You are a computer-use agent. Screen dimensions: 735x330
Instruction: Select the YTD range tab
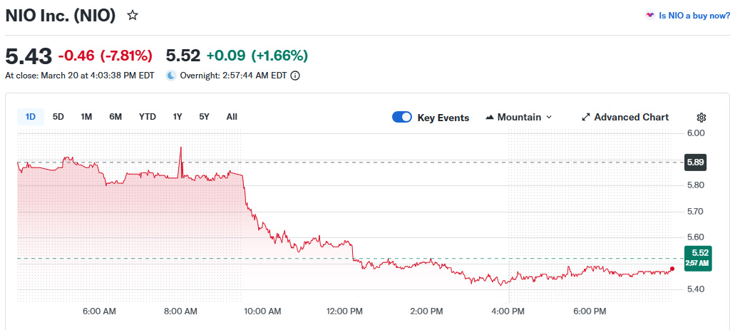[x=147, y=117]
